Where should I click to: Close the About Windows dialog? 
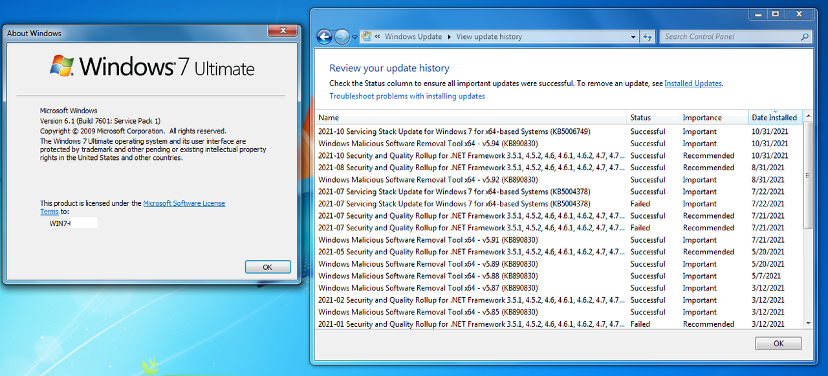(x=283, y=30)
